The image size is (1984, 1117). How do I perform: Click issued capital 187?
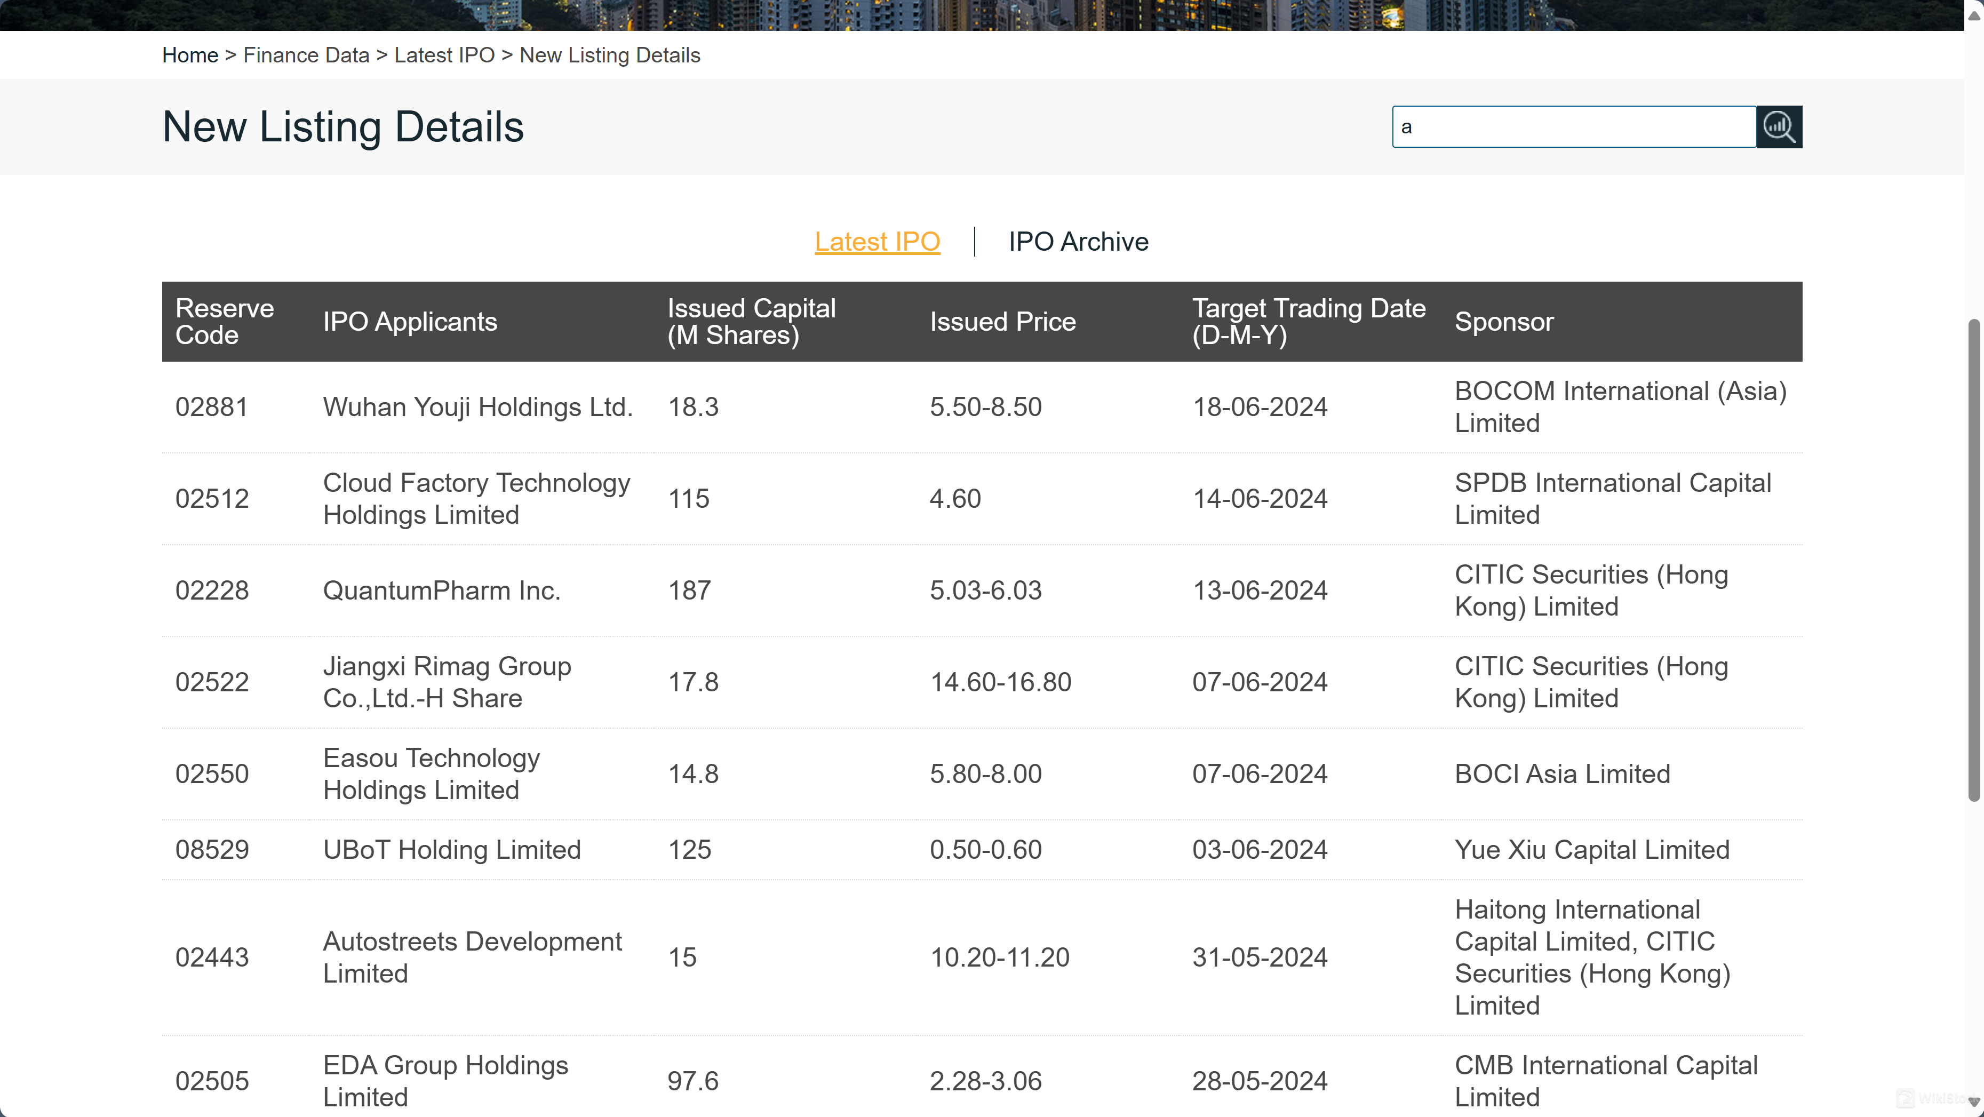click(x=689, y=590)
